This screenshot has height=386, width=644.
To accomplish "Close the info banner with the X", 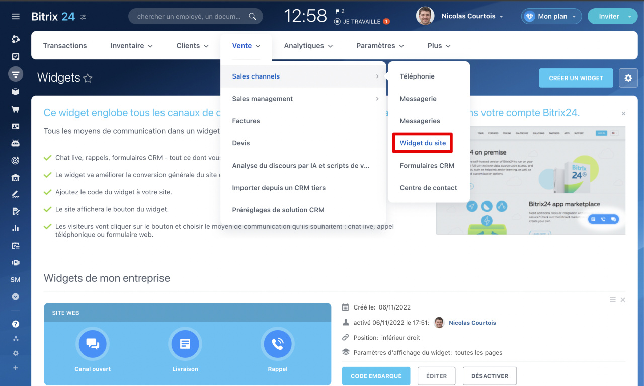I will 623,114.
